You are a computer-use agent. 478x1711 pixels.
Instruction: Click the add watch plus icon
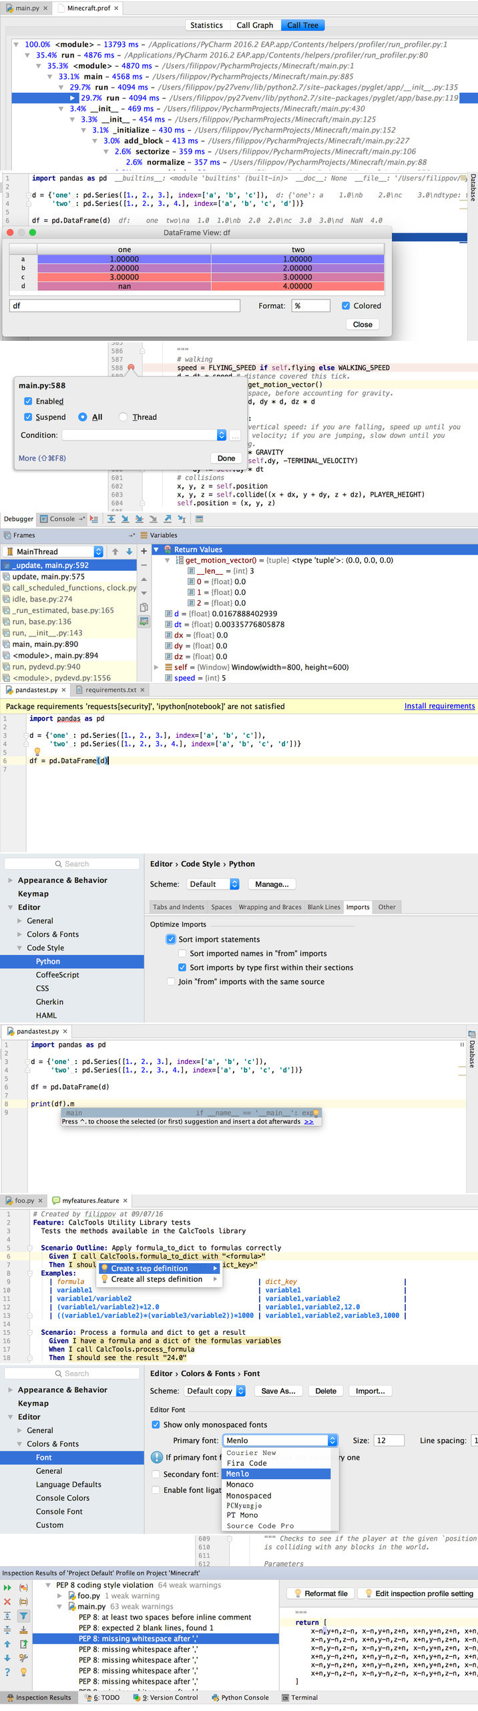(x=144, y=551)
